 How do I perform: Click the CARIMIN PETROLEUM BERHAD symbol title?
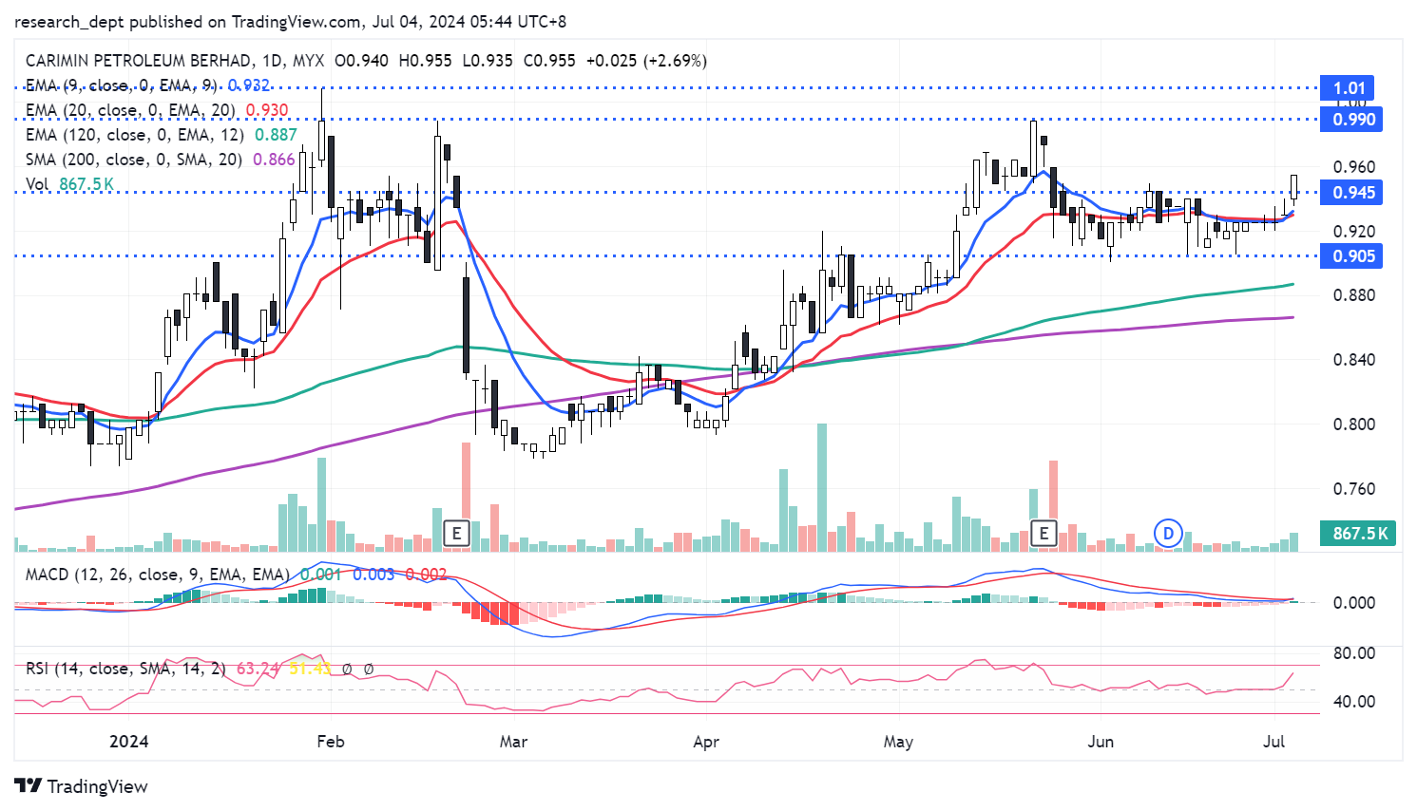pyautogui.click(x=139, y=61)
